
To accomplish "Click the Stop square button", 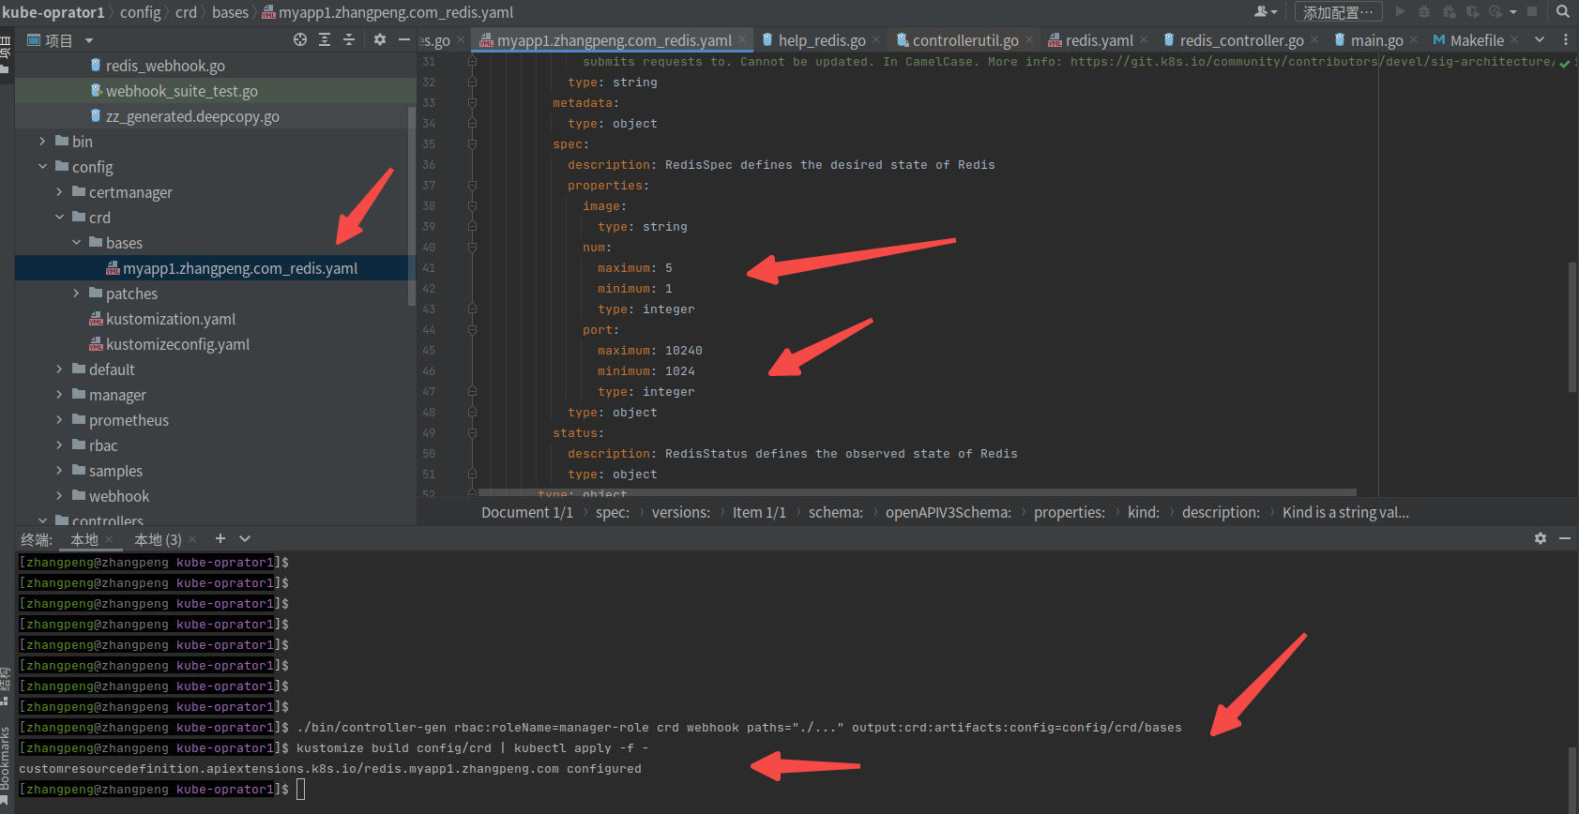I will (1532, 12).
